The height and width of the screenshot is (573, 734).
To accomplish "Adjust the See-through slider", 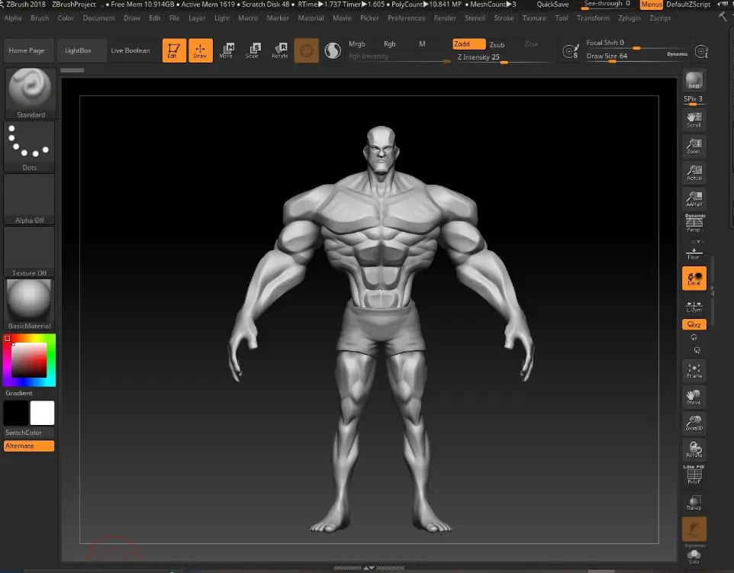I will (607, 5).
